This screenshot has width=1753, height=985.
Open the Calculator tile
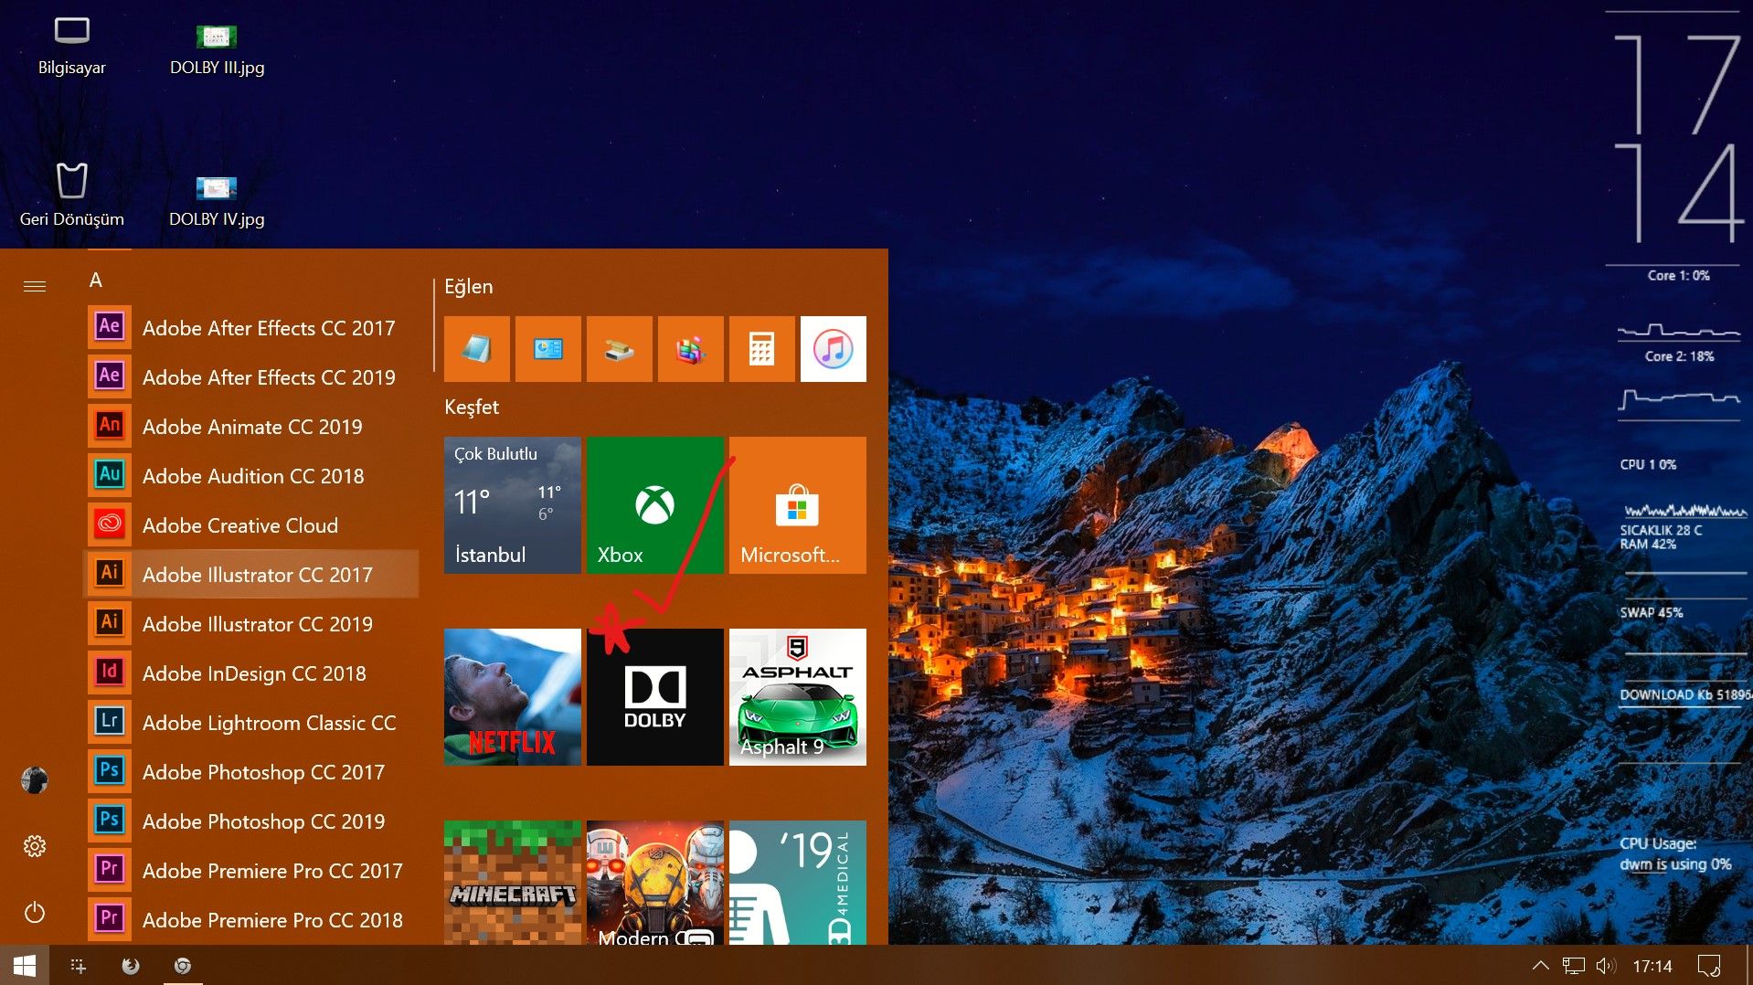pos(762,349)
